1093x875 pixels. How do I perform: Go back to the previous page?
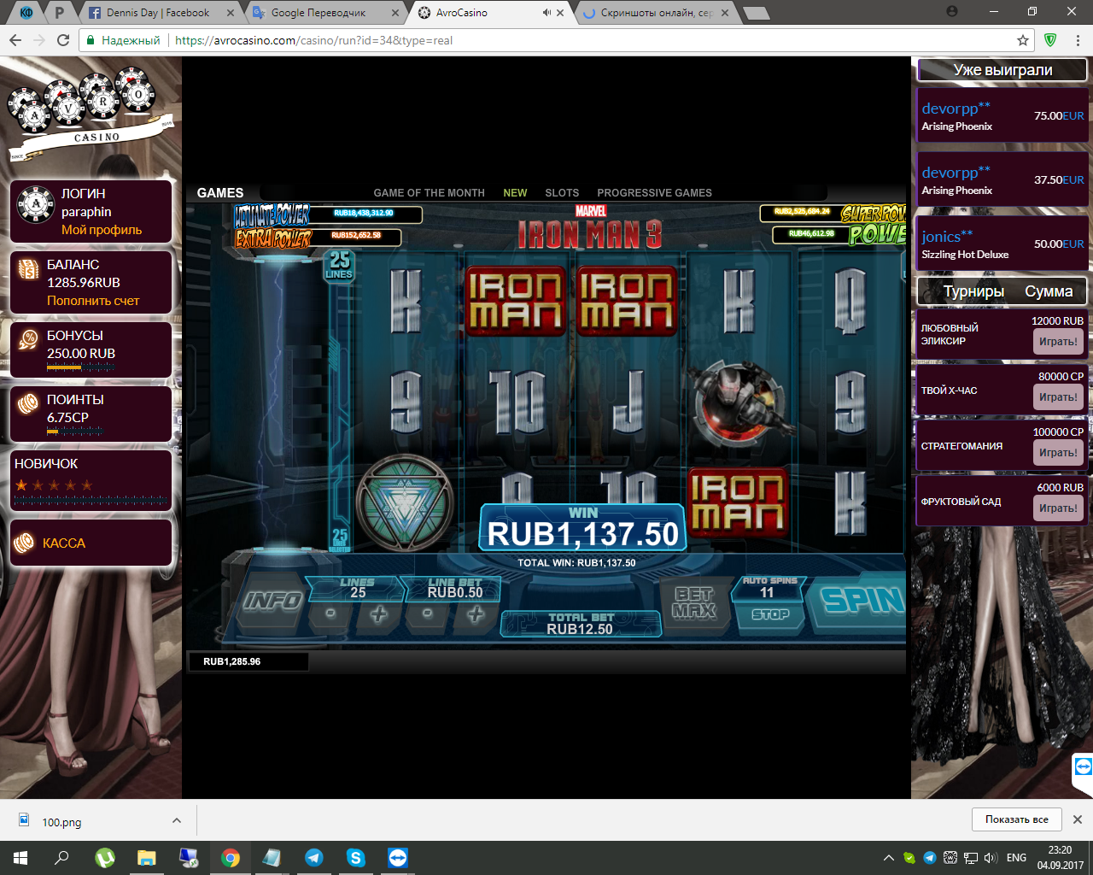click(15, 40)
